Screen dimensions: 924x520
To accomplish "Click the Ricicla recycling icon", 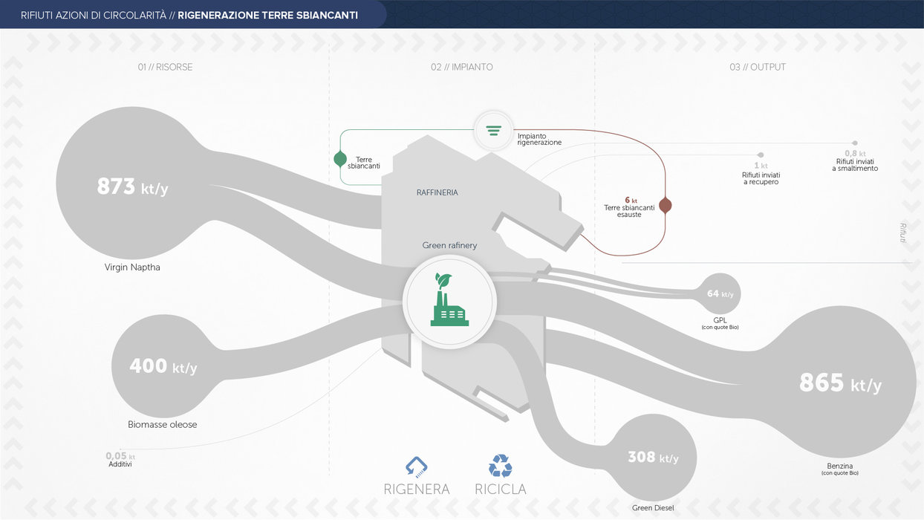I will point(500,467).
